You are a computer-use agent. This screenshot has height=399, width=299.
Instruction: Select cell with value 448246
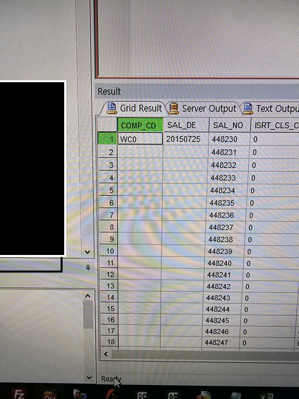click(x=221, y=332)
